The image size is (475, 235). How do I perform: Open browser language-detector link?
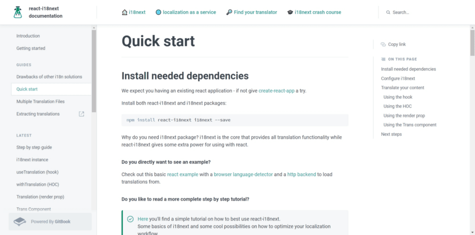point(243,175)
